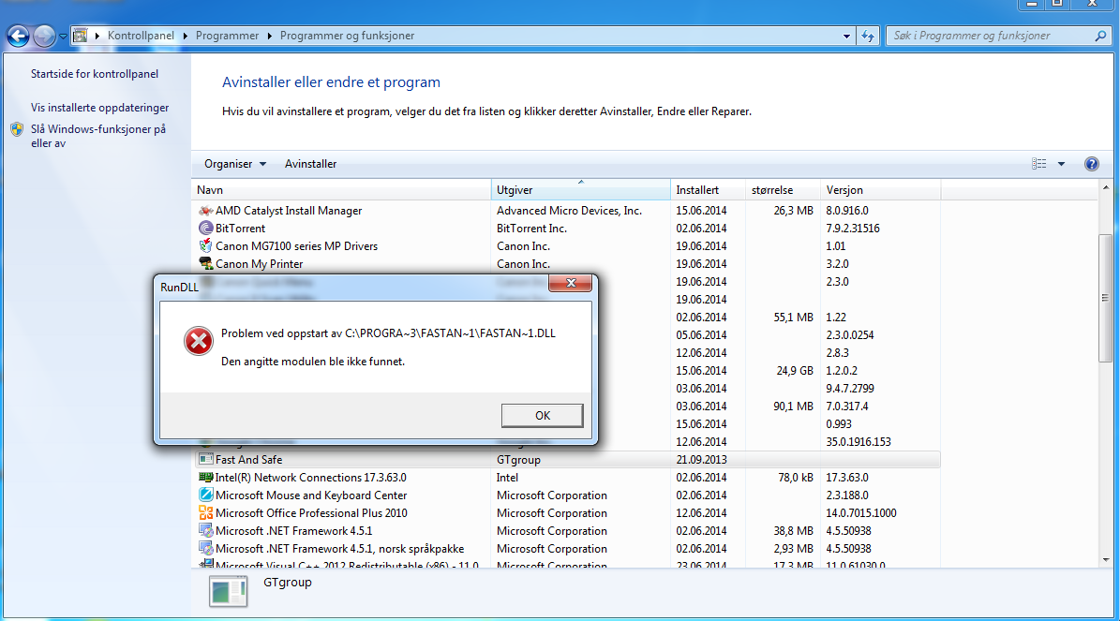Click the refresh address bar icon
The image size is (1120, 621).
coord(868,36)
